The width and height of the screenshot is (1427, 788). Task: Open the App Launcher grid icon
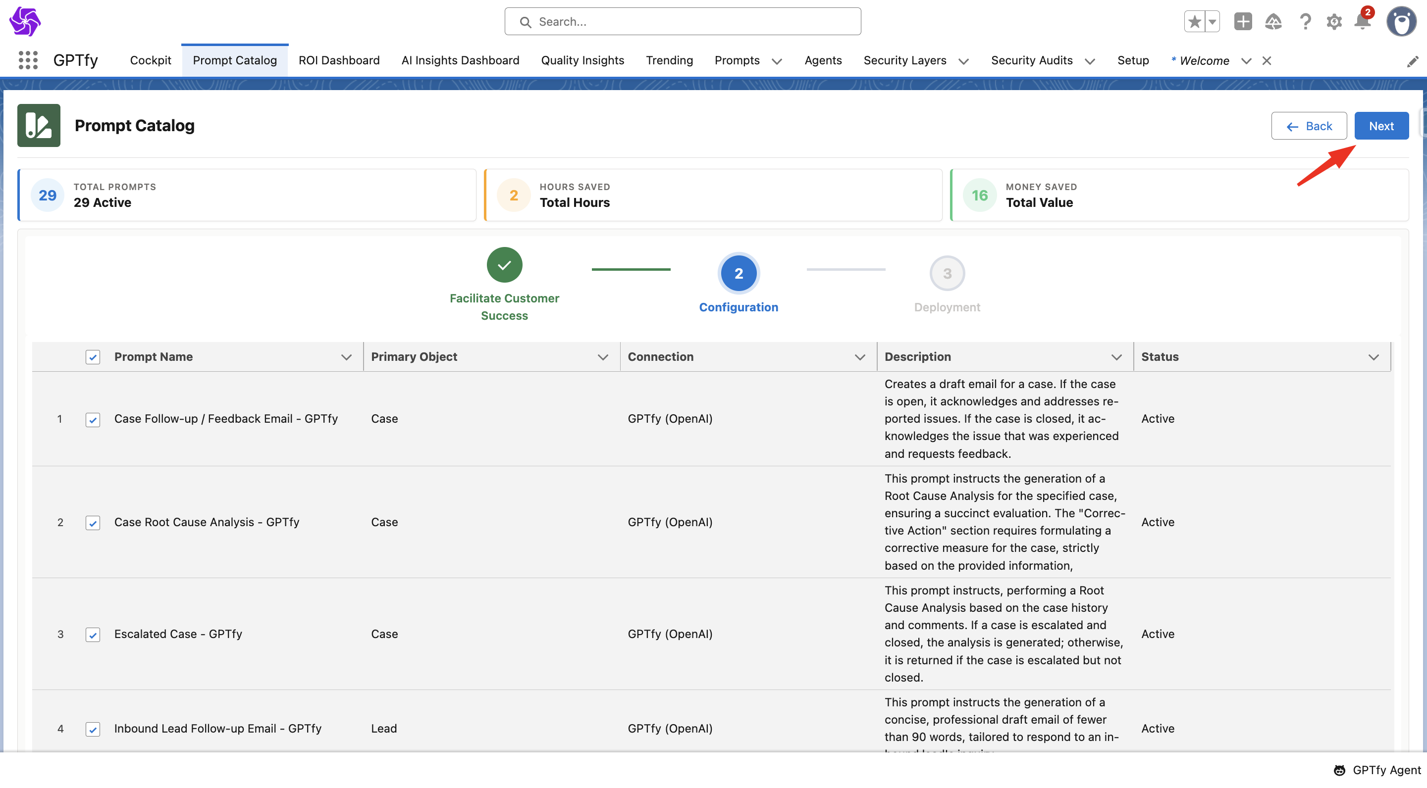point(28,60)
